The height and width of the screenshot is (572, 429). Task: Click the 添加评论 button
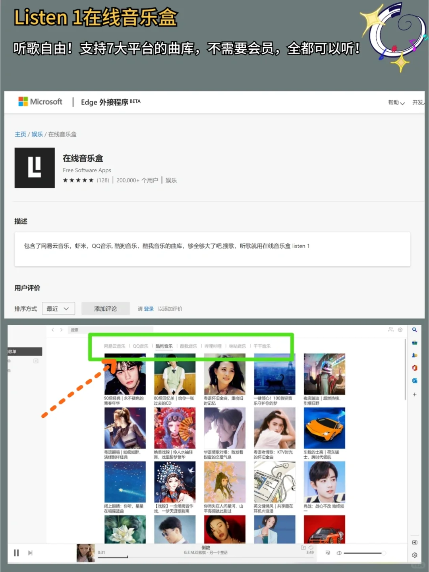pyautogui.click(x=106, y=308)
